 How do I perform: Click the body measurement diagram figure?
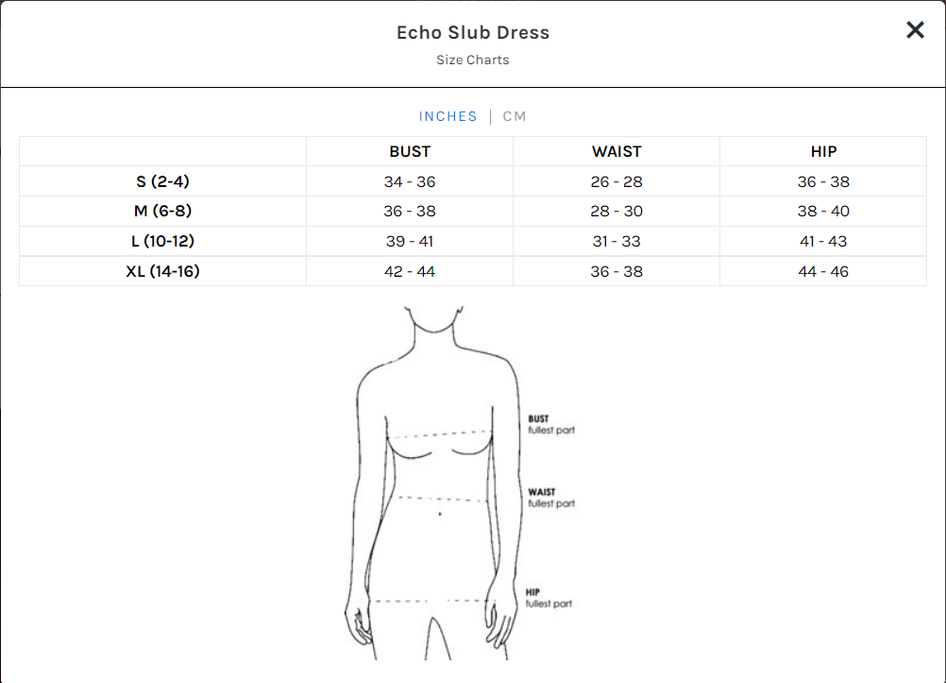[x=436, y=482]
